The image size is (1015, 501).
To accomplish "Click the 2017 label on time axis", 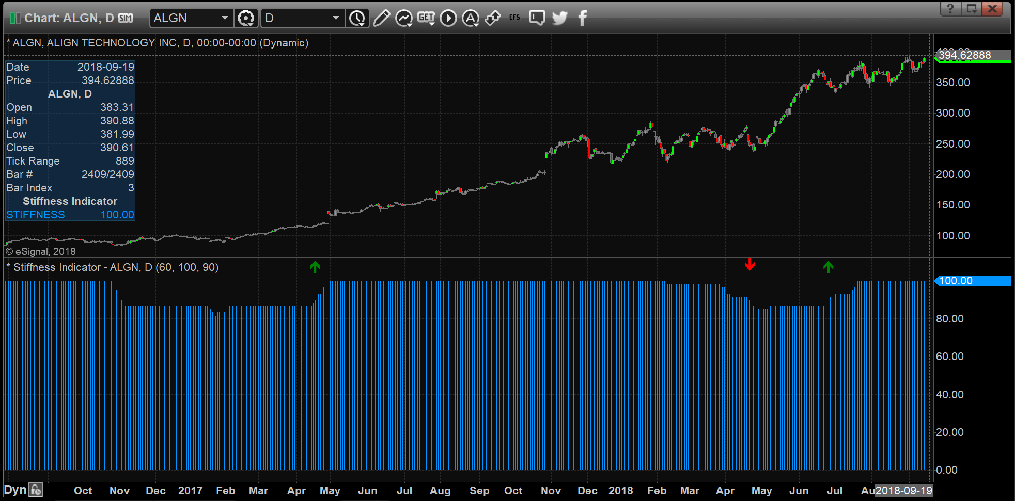I will point(190,491).
